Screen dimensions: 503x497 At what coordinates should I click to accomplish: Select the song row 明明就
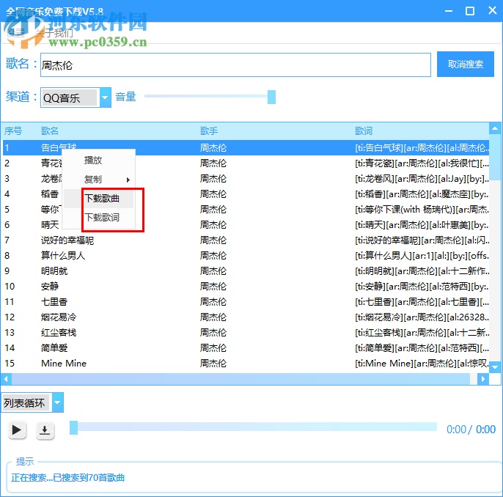[246, 271]
